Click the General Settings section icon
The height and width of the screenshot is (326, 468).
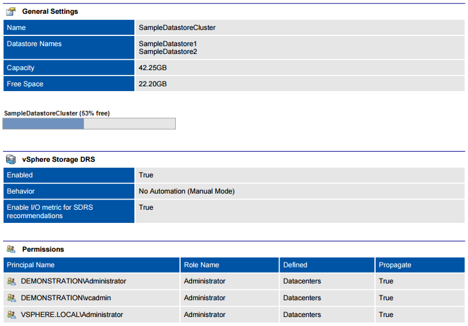(11, 11)
